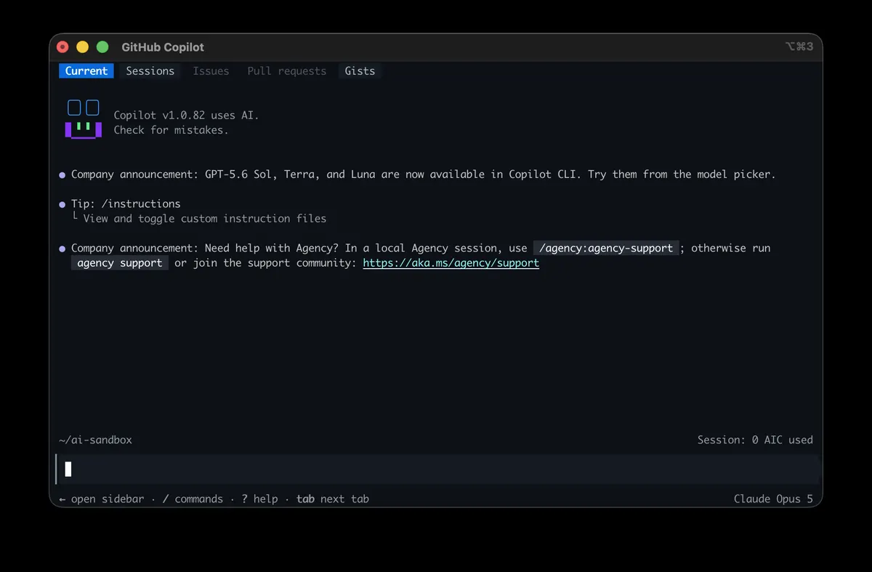Focus the prompt input field
Screen dimensions: 872x572
(438, 470)
